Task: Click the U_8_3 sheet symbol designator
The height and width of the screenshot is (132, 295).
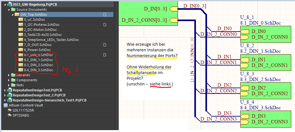Action: [x=247, y=74]
